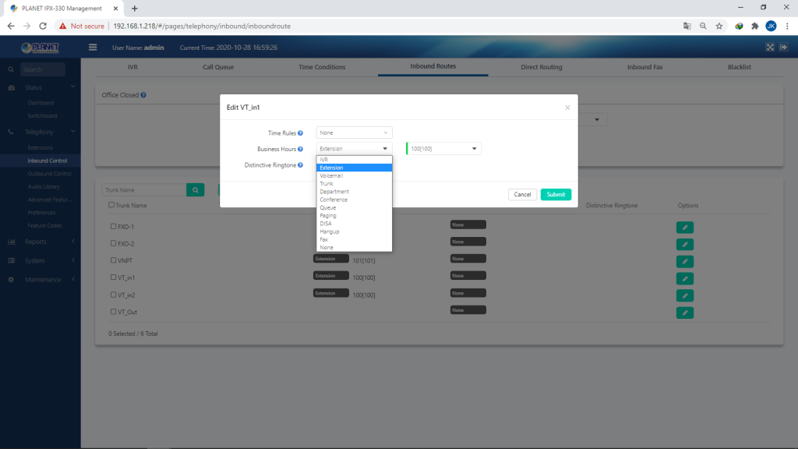Click the fullscreen icon in header

coord(770,48)
